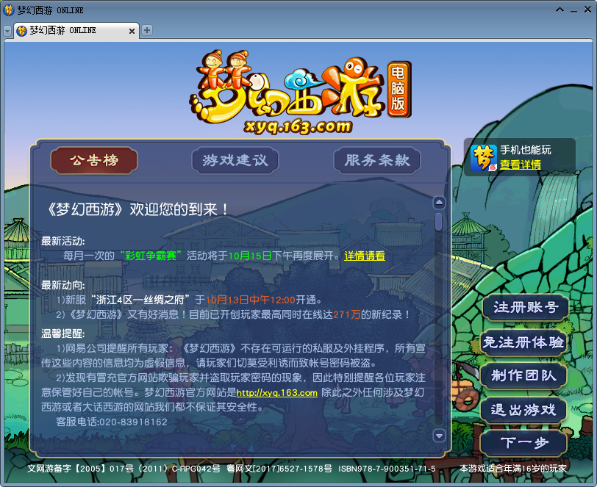Open the 查看详情 link
The width and height of the screenshot is (597, 487).
520,165
